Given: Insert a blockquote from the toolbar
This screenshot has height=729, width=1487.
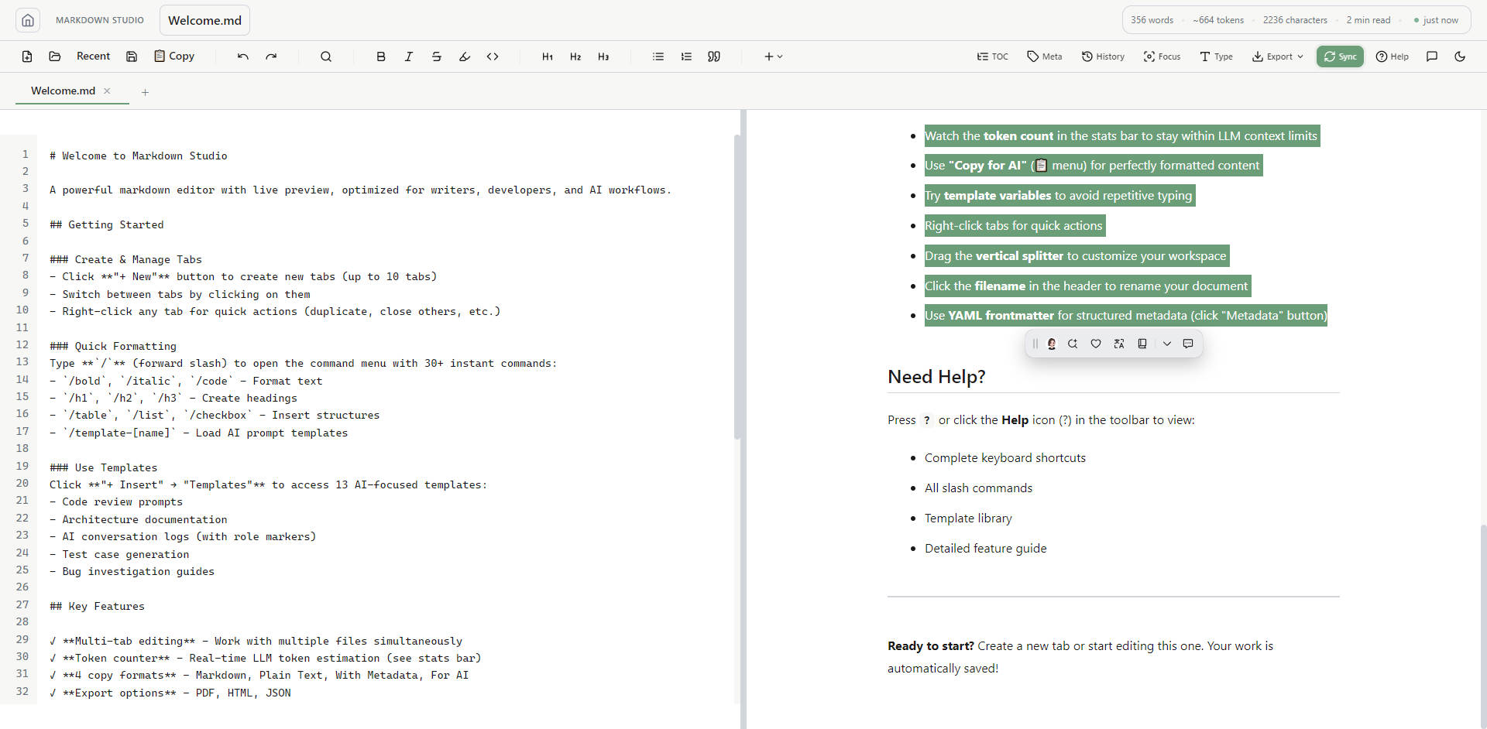Looking at the screenshot, I should [714, 56].
